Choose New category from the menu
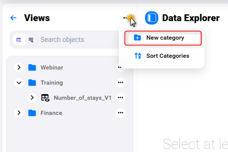This screenshot has height=152, width=228. [165, 38]
